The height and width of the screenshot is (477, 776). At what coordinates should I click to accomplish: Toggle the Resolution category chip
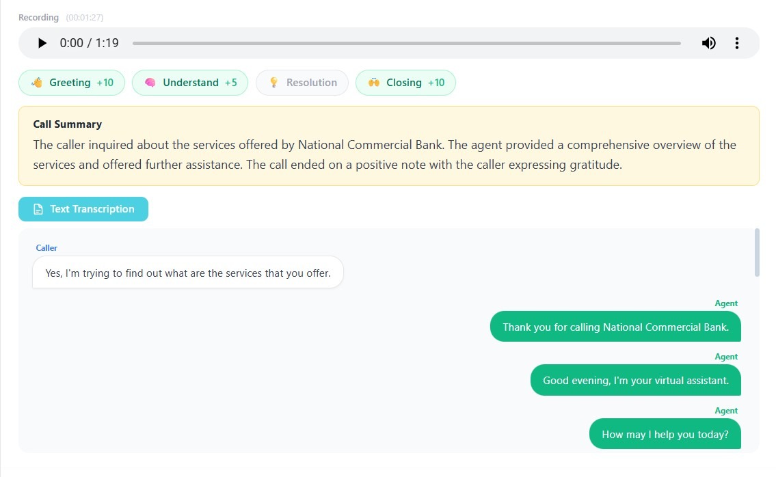pyautogui.click(x=302, y=82)
